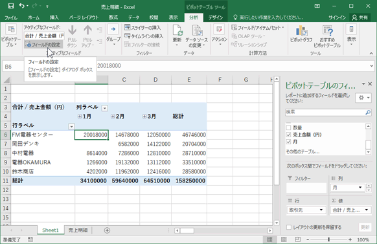Click the Tell me what to do box
The height and width of the screenshot is (244, 377).
(268, 17)
